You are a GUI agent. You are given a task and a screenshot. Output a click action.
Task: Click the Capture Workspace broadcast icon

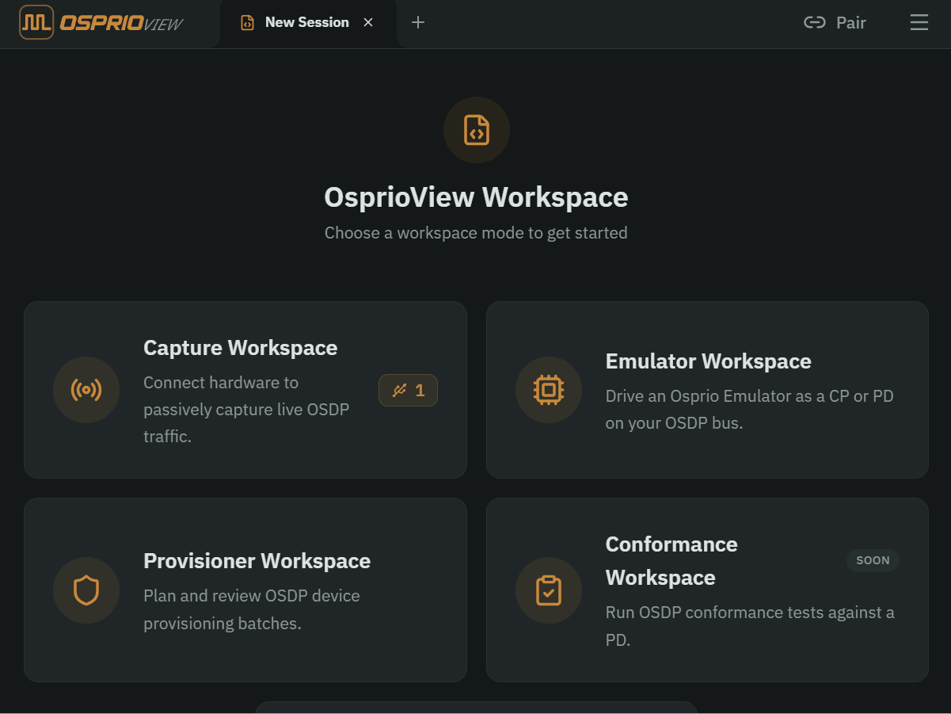pos(86,390)
